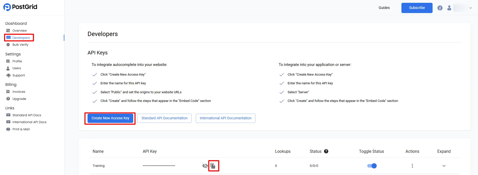This screenshot has height=175, width=478.
Task: Click the Toggle Status column header
Action: [x=371, y=151]
